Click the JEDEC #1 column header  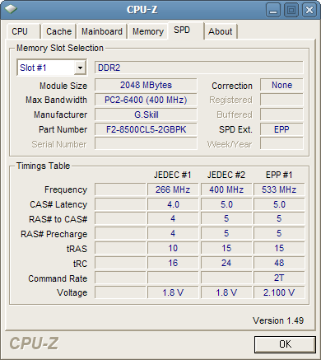coord(172,175)
